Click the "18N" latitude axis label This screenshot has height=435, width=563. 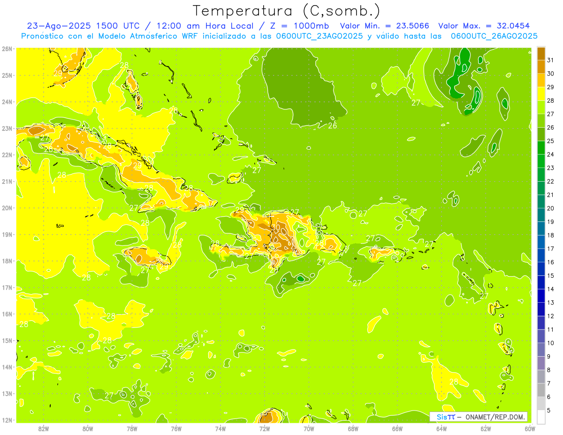[7, 261]
